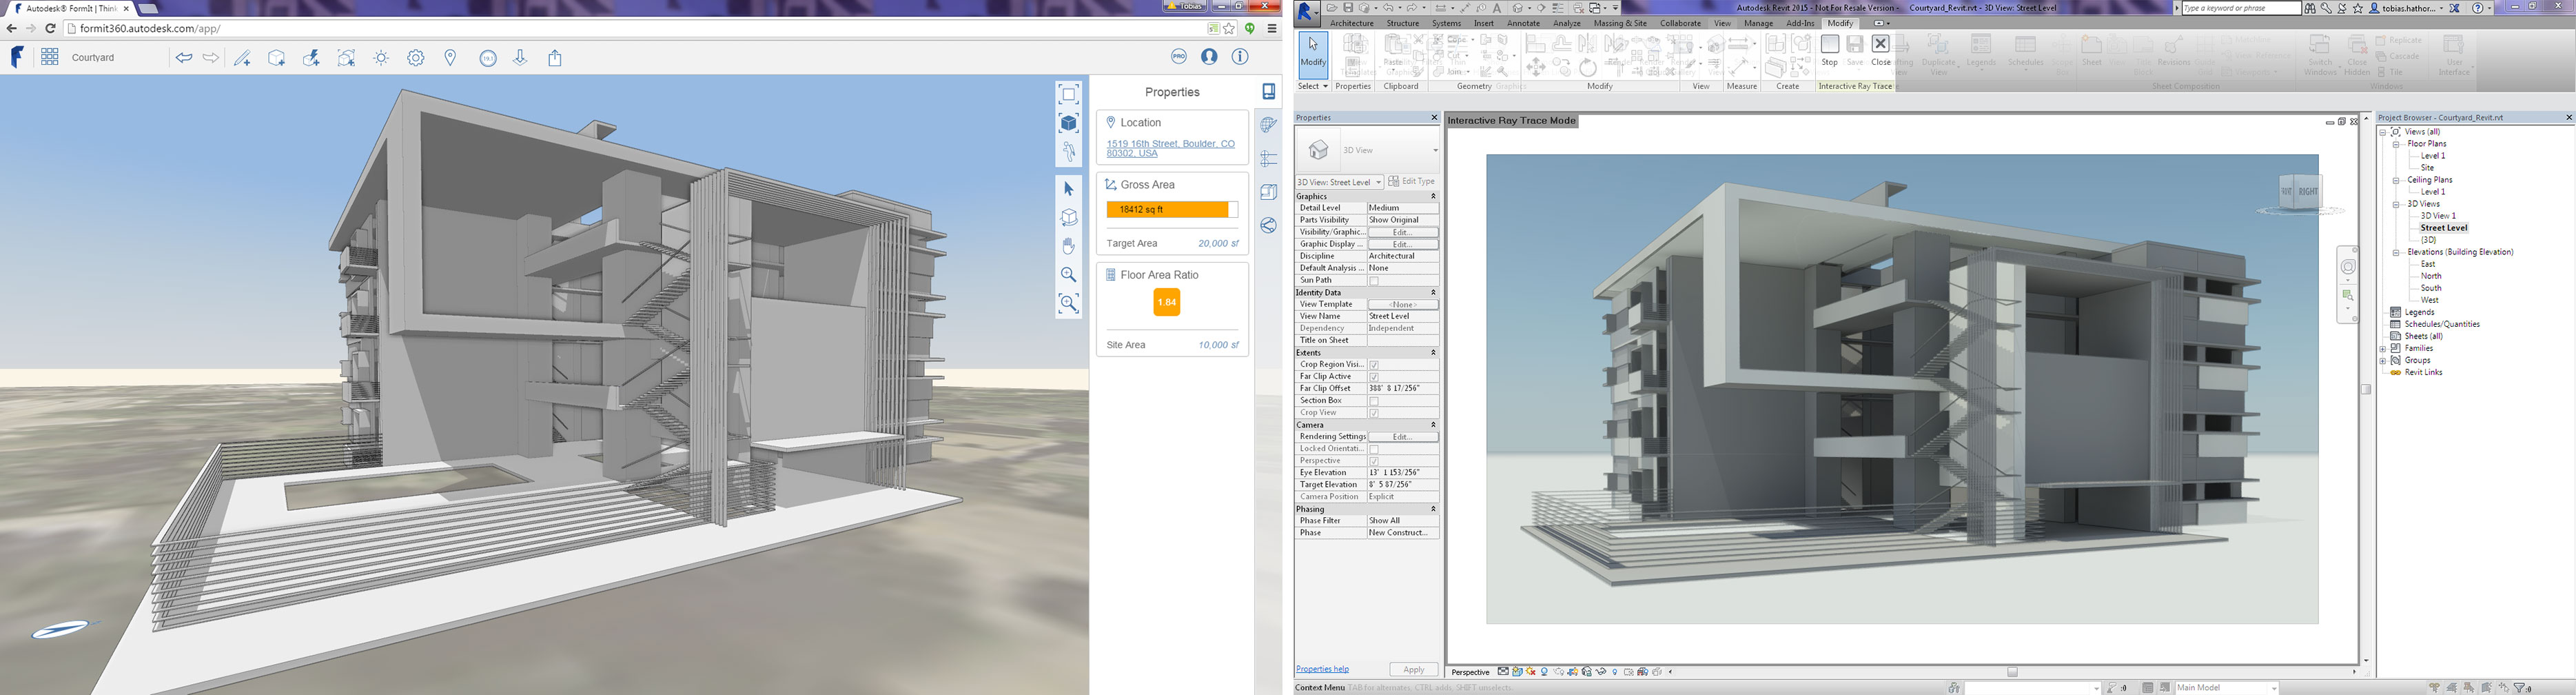Open the FormIt gallery grid icon
Screen dimensions: 2576x695
pyautogui.click(x=50, y=58)
